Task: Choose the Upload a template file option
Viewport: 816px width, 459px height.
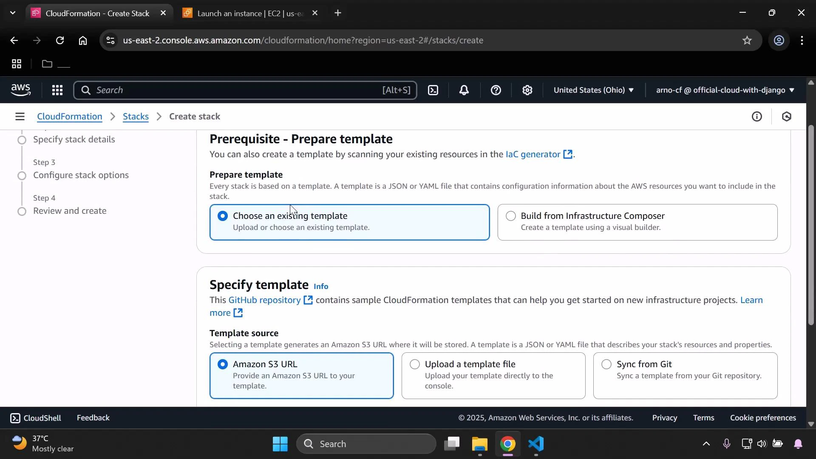Action: click(414, 364)
